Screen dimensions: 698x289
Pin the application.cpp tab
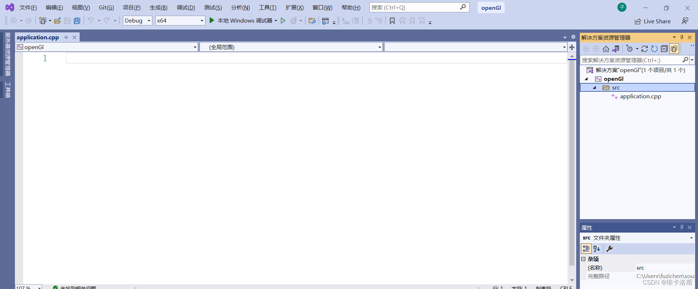click(66, 37)
